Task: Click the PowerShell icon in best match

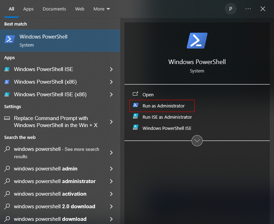Action: coord(10,39)
